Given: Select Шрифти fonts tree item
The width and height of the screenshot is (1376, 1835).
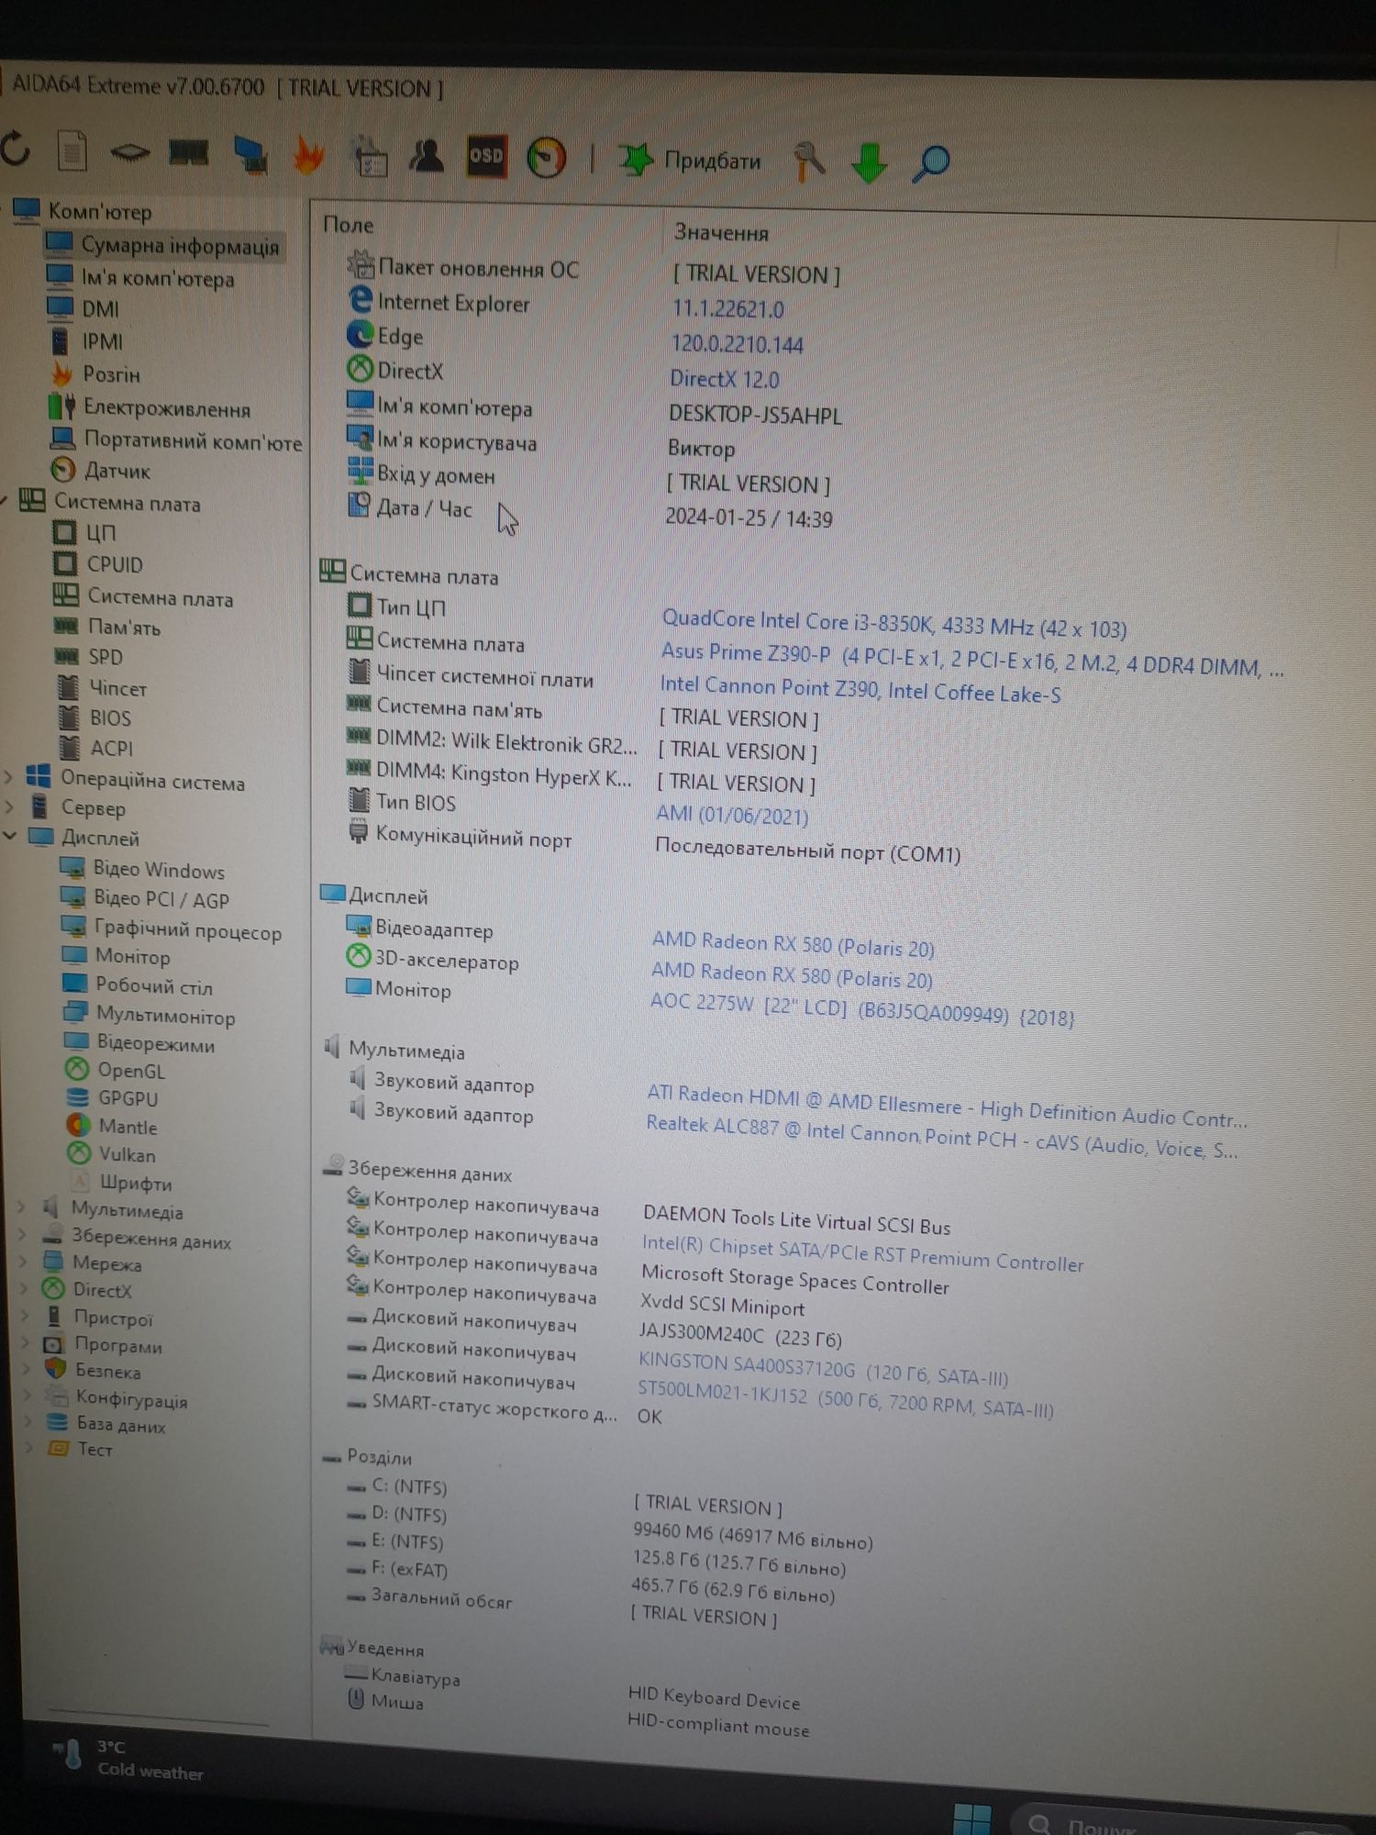Looking at the screenshot, I should point(121,1183).
